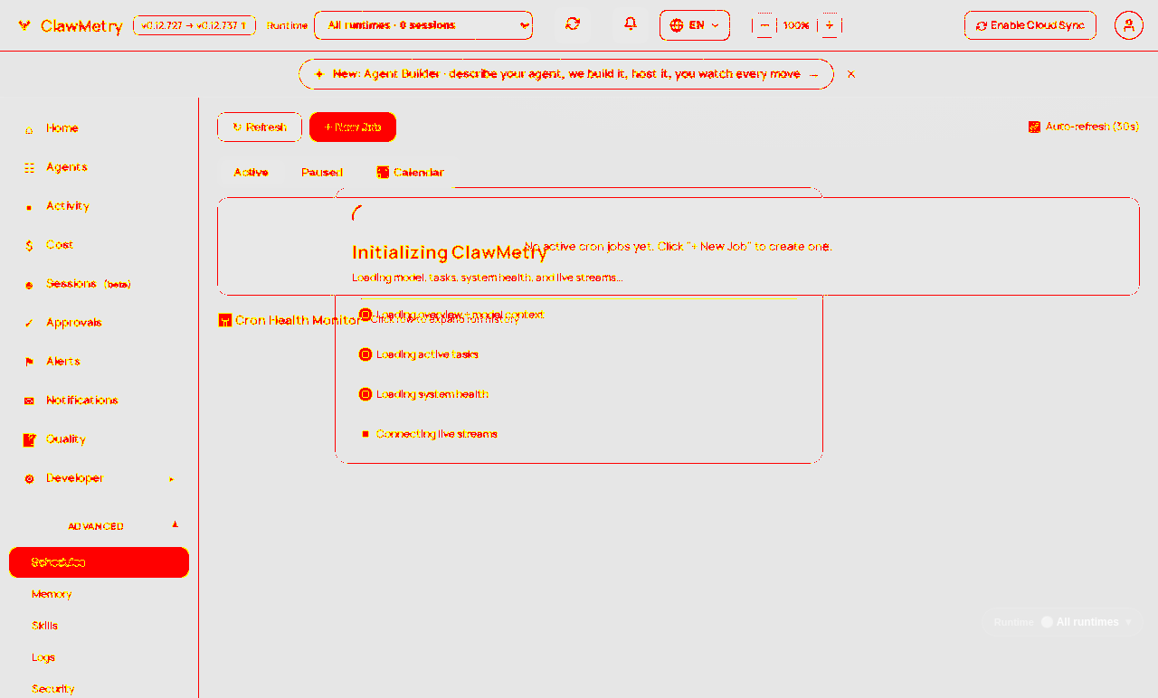The image size is (1158, 698).
Task: Expand the Developer section in the sidebar
Action: [100, 478]
